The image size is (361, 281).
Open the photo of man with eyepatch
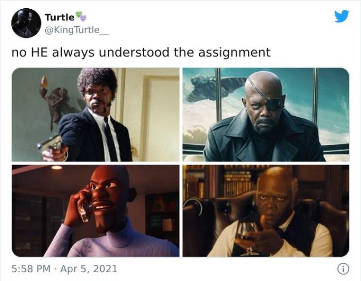click(266, 114)
